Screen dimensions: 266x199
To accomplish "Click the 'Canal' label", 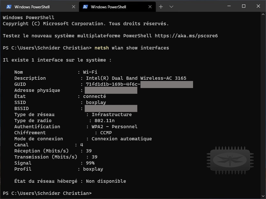I will point(21,145).
